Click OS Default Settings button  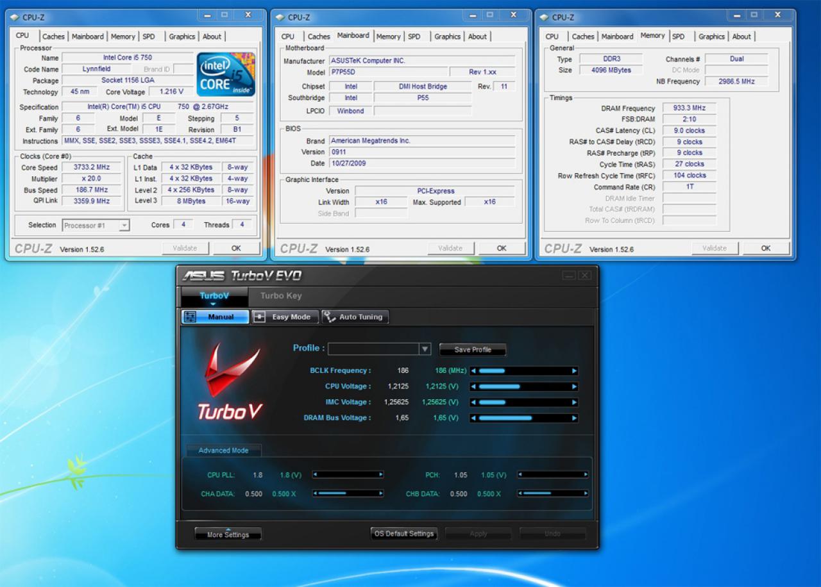tap(404, 533)
